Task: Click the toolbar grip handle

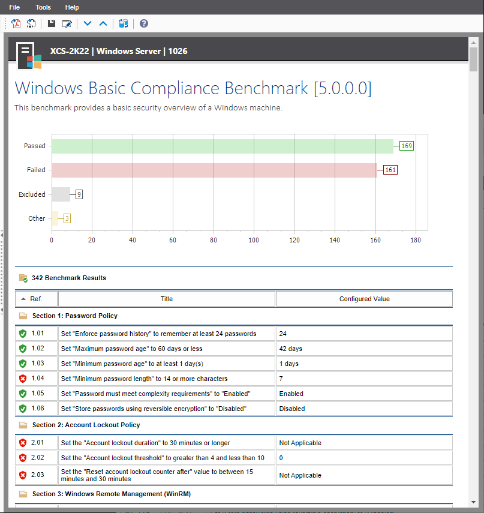Action: pyautogui.click(x=5, y=23)
